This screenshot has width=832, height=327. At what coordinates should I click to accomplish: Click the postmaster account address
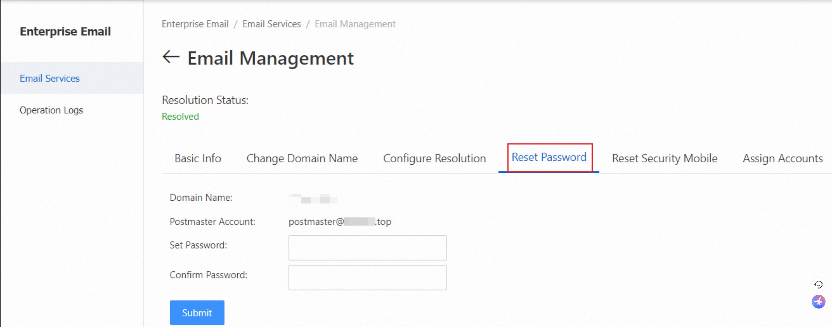340,221
